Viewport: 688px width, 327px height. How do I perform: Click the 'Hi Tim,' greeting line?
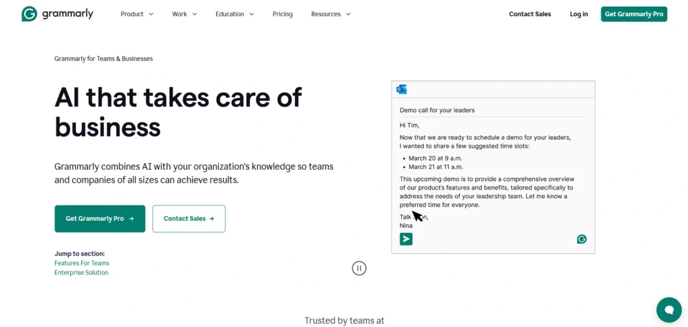409,126
